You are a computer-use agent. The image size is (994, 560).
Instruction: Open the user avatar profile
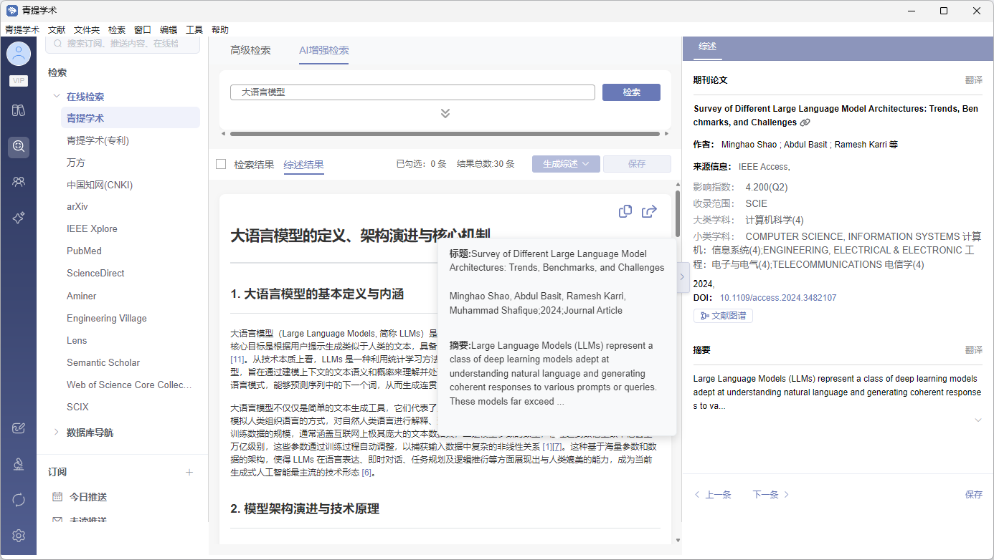(x=19, y=54)
